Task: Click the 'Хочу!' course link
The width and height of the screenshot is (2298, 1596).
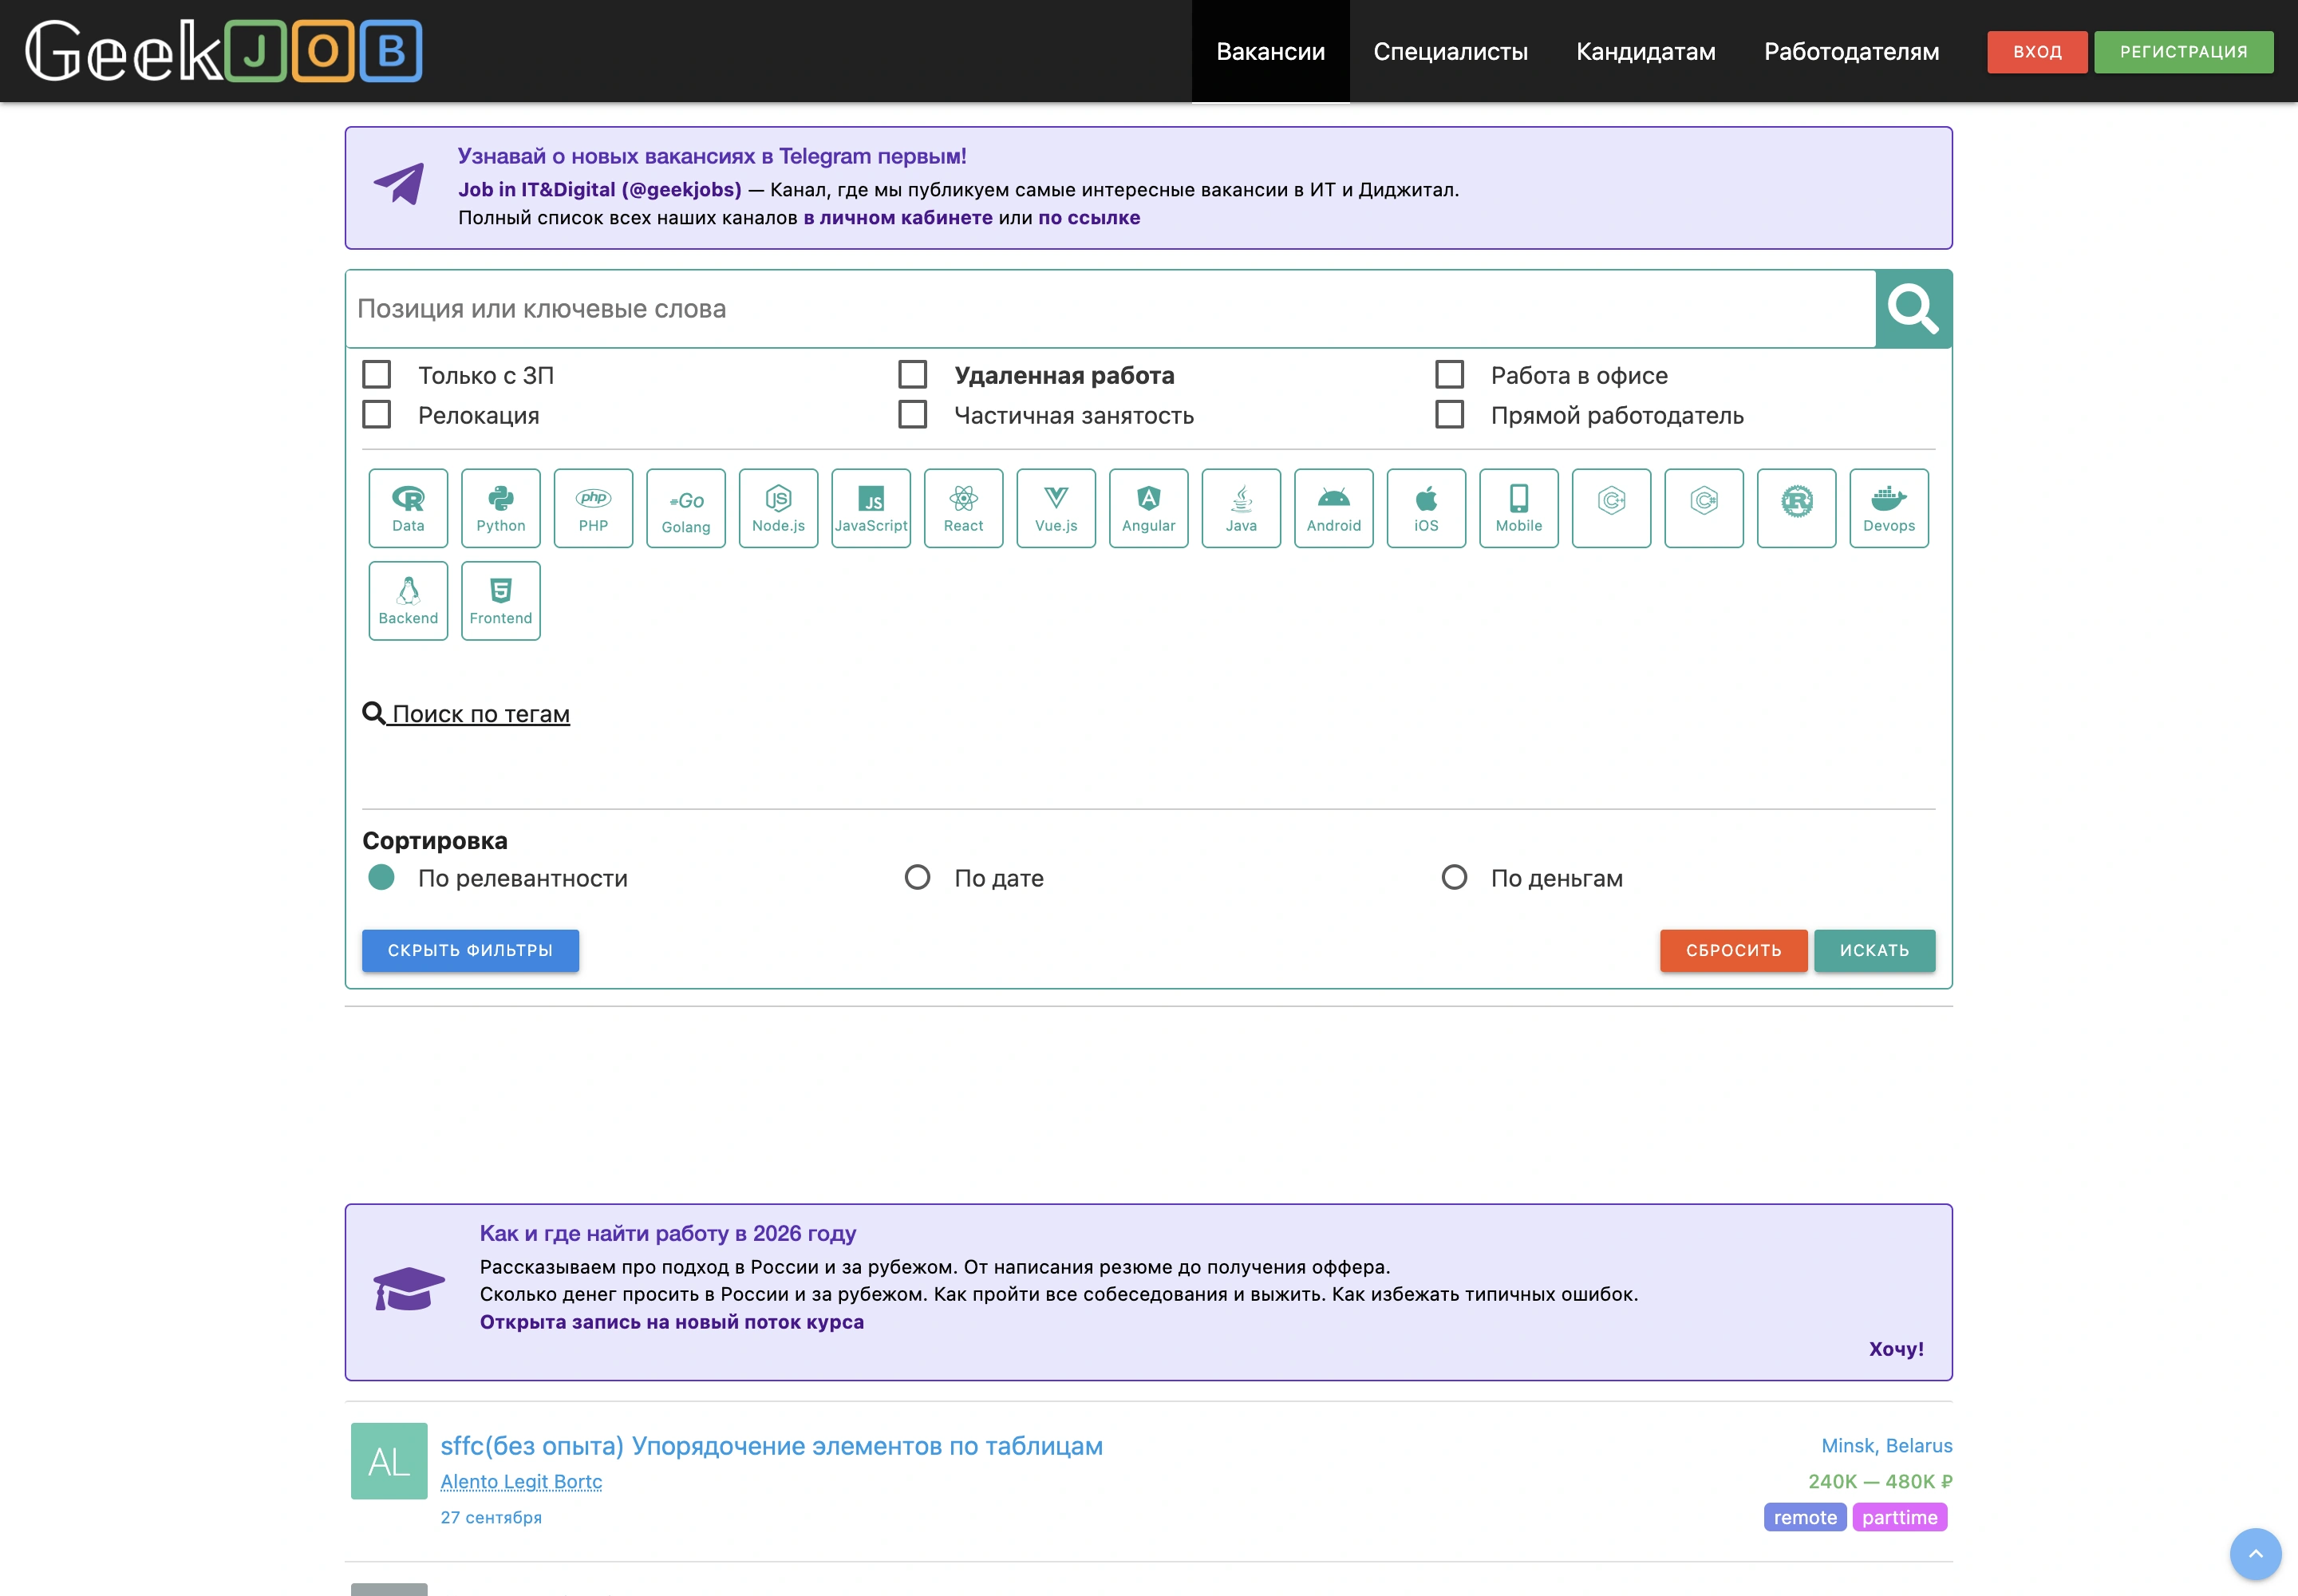Action: [x=1896, y=1349]
